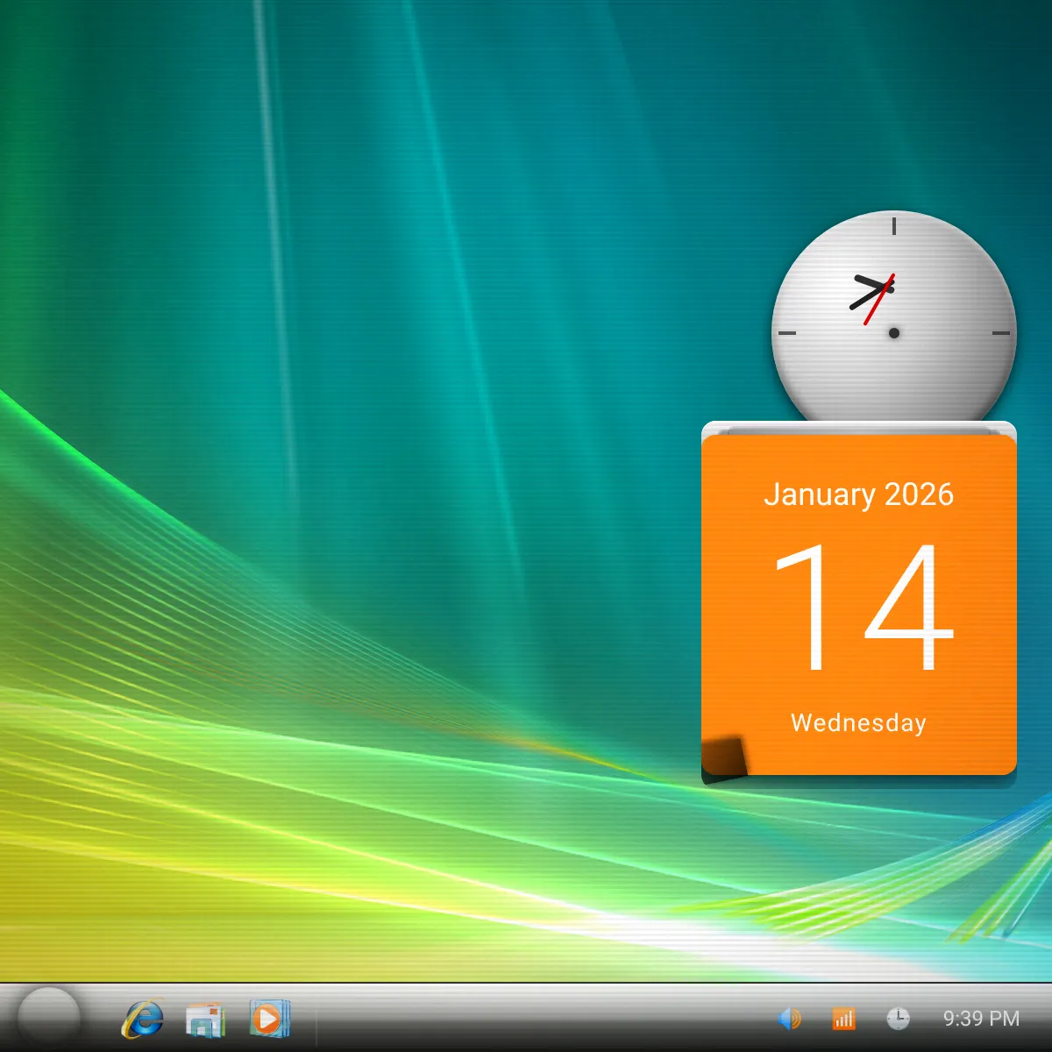Click the Switch between windows icon
Image resolution: width=1052 pixels, height=1052 pixels.
205,1020
